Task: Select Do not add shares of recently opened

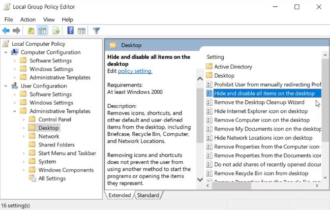Action: [x=268, y=164]
